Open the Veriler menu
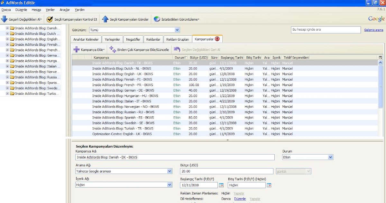The height and width of the screenshot is (203, 386). coord(50,10)
